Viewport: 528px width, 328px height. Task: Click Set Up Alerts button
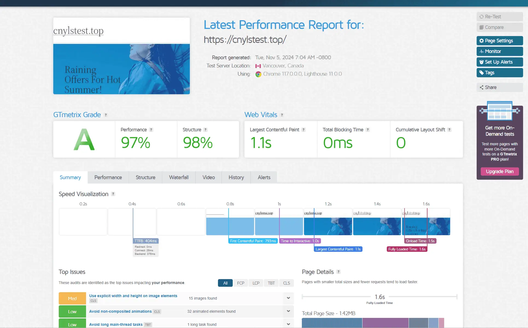[x=500, y=62]
